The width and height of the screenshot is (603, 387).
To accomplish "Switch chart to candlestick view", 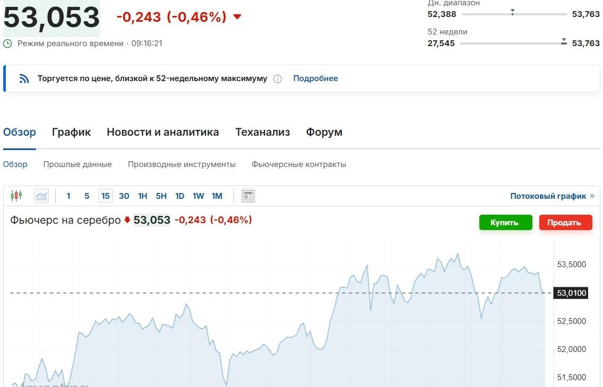I will [x=16, y=196].
